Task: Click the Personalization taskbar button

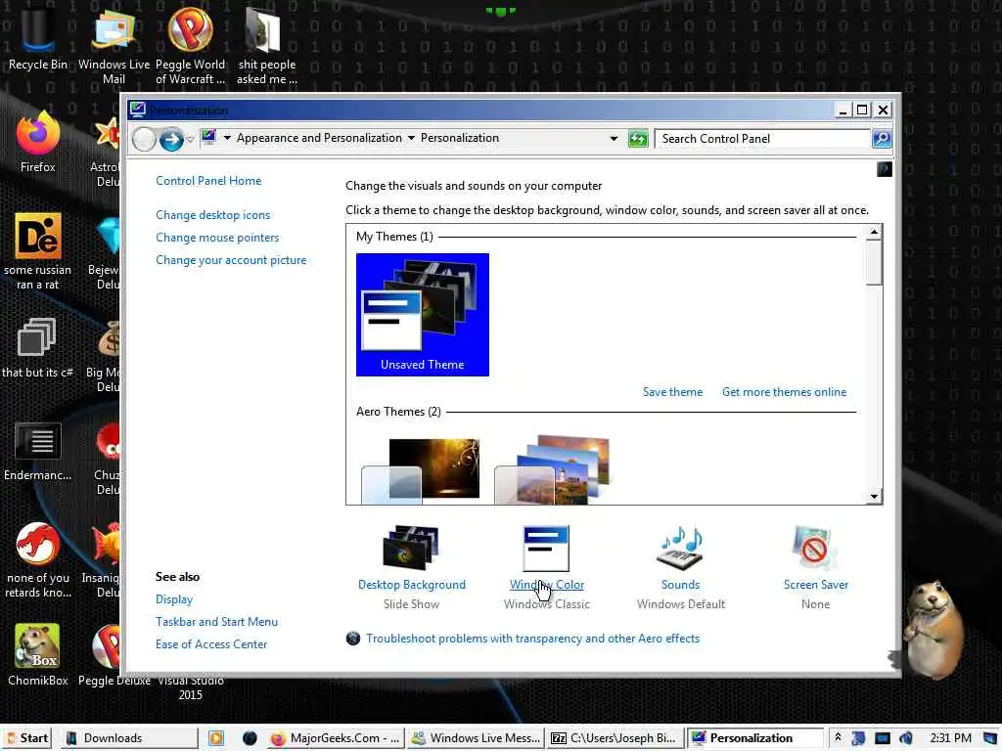Action: tap(755, 738)
